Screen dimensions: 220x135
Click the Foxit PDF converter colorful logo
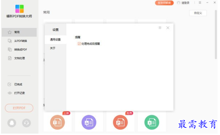tap(20, 9)
